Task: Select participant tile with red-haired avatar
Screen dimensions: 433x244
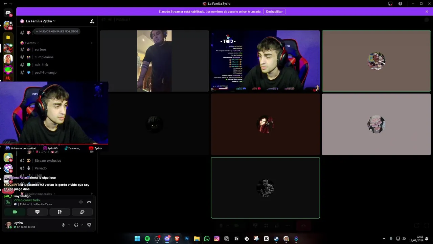Action: [265, 124]
